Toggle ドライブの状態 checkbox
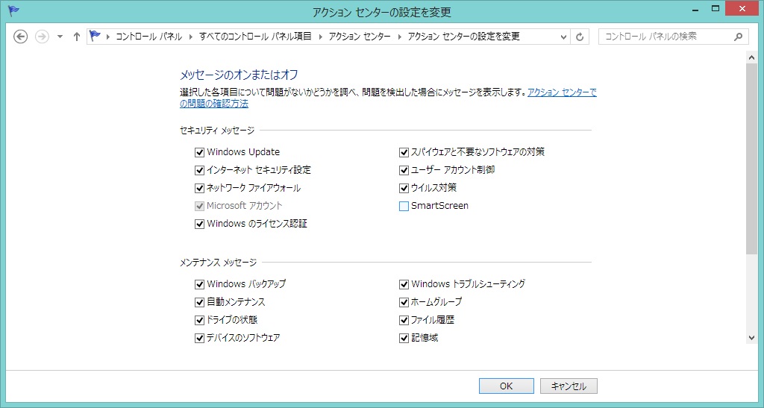Viewport: 764px width, 408px height. [199, 321]
